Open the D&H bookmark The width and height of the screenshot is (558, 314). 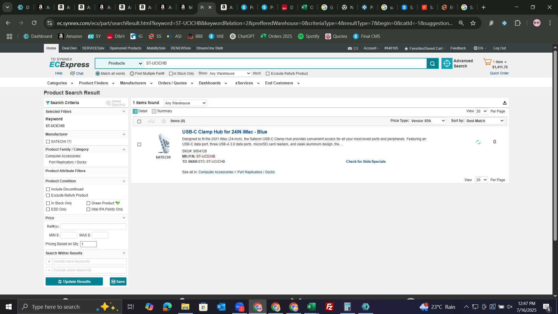pyautogui.click(x=116, y=36)
